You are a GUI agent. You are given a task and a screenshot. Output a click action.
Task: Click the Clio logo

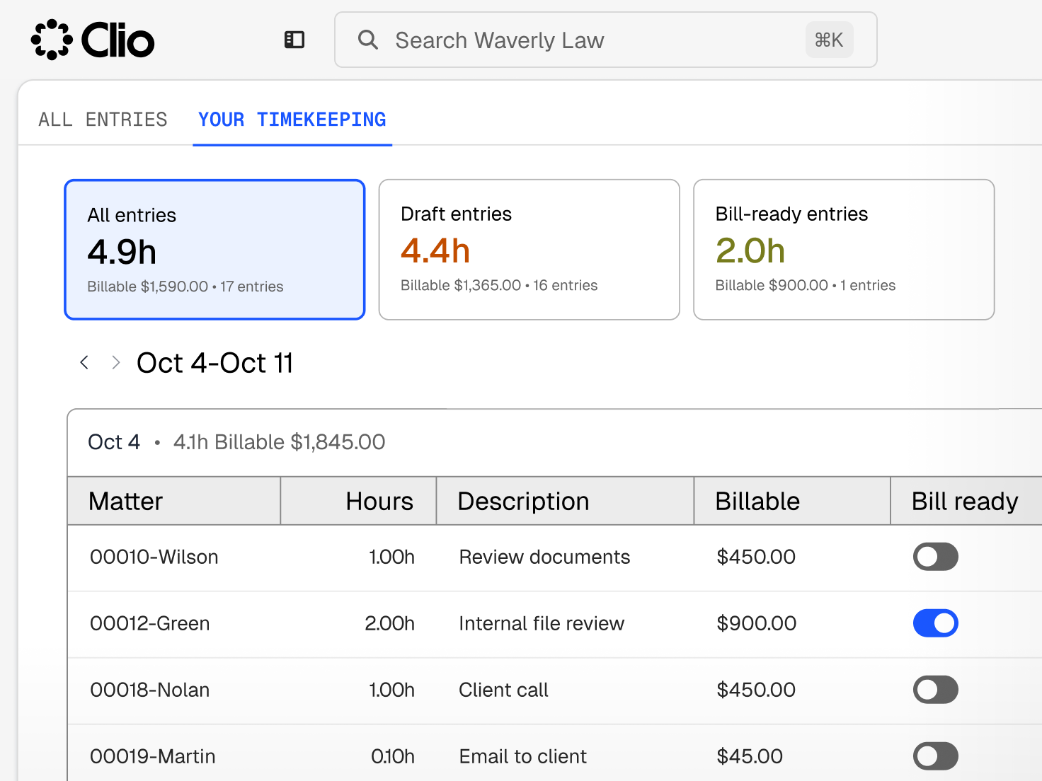click(93, 40)
